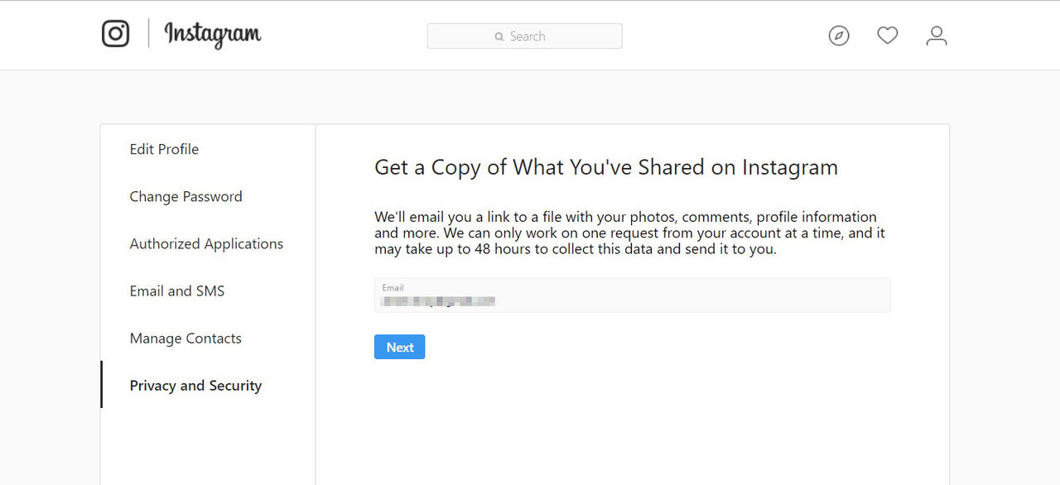Select Edit Profile in sidebar
The width and height of the screenshot is (1060, 485).
coord(164,149)
